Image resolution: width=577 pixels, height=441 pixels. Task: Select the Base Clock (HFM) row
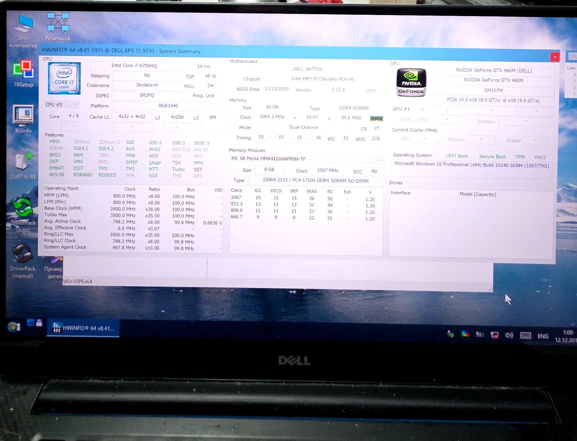(x=133, y=209)
